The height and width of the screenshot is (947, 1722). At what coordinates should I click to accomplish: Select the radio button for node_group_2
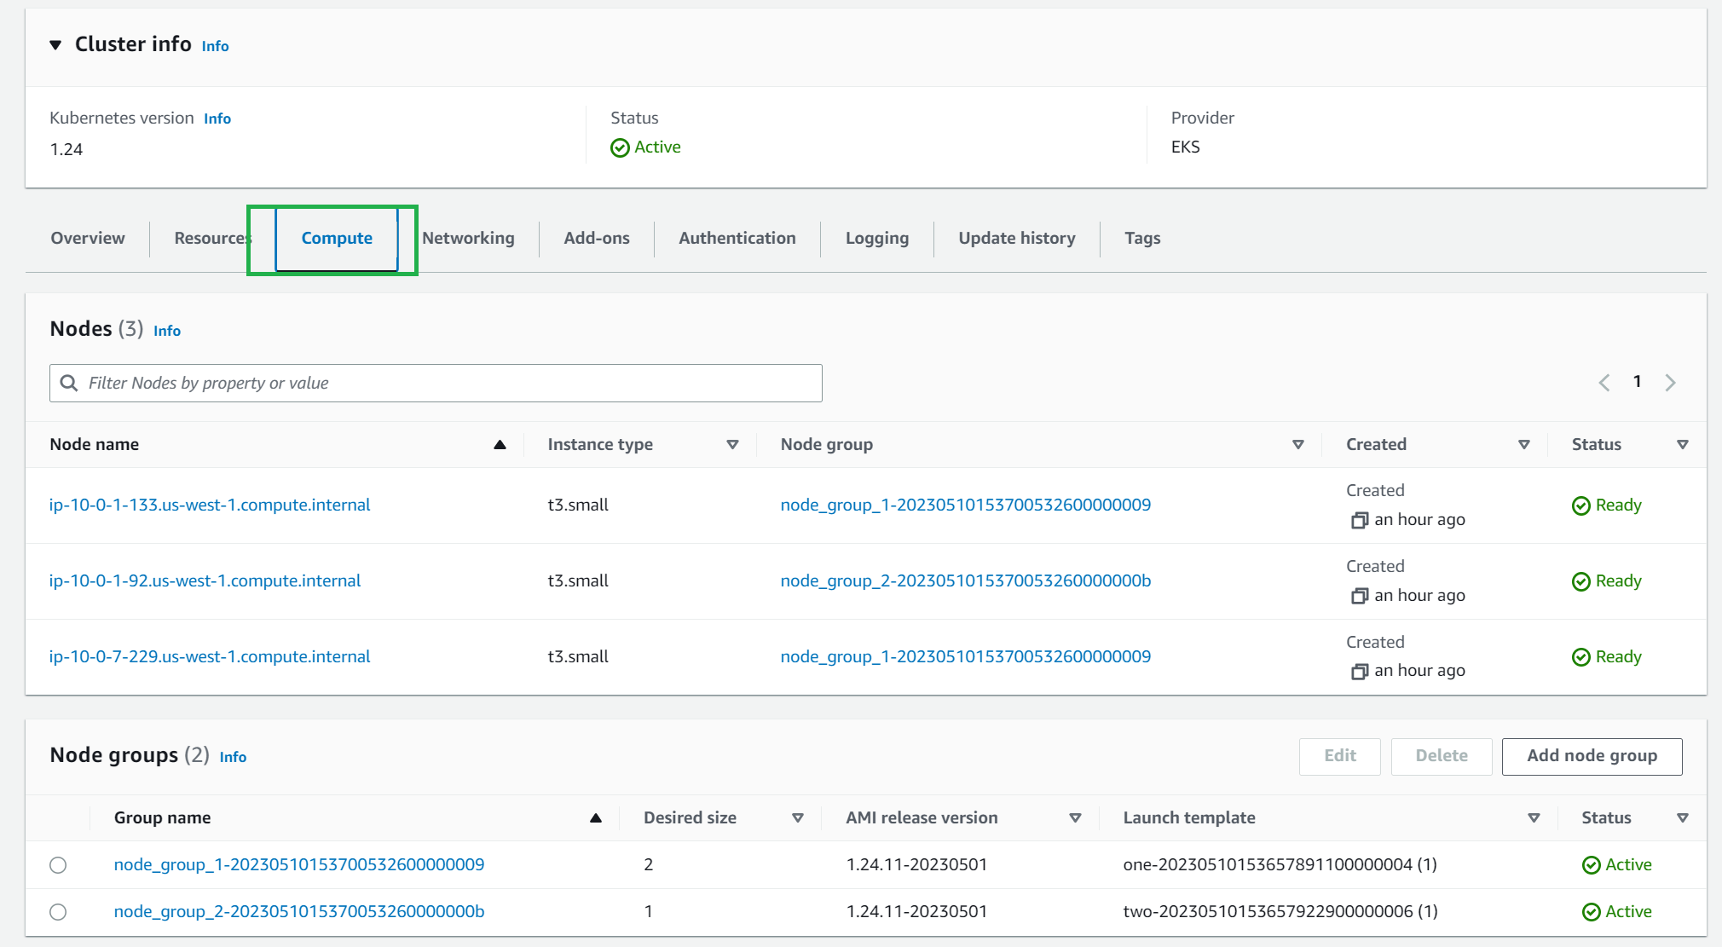(58, 911)
